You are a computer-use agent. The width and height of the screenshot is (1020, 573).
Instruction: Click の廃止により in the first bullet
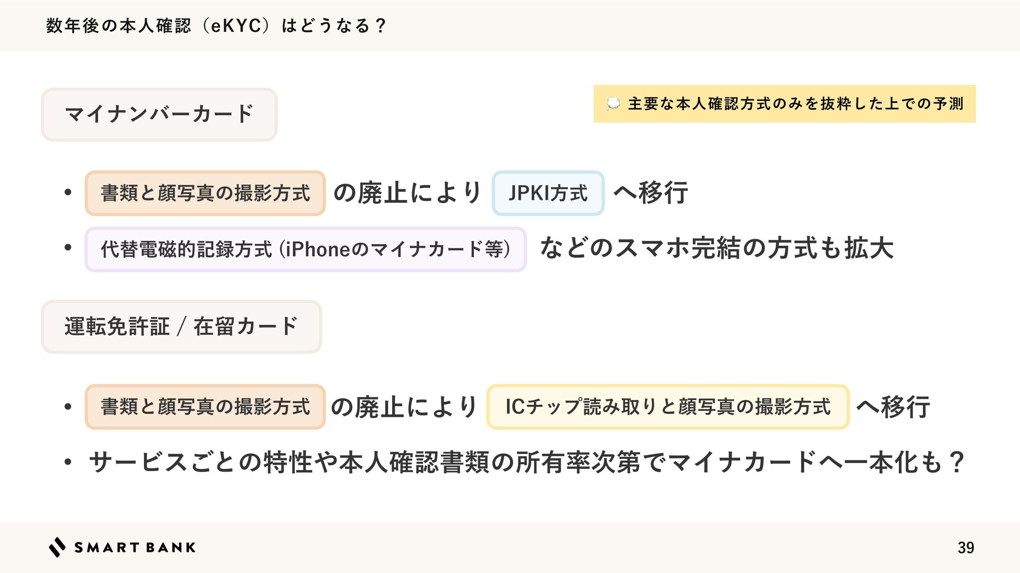pyautogui.click(x=407, y=193)
